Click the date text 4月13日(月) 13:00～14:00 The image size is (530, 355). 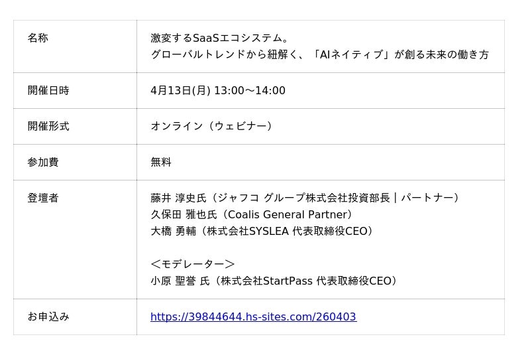point(218,91)
